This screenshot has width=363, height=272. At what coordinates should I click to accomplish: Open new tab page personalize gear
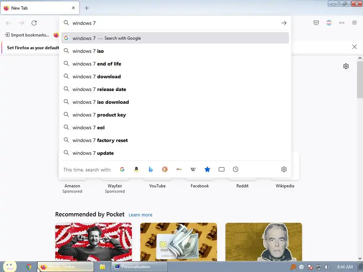(346, 66)
